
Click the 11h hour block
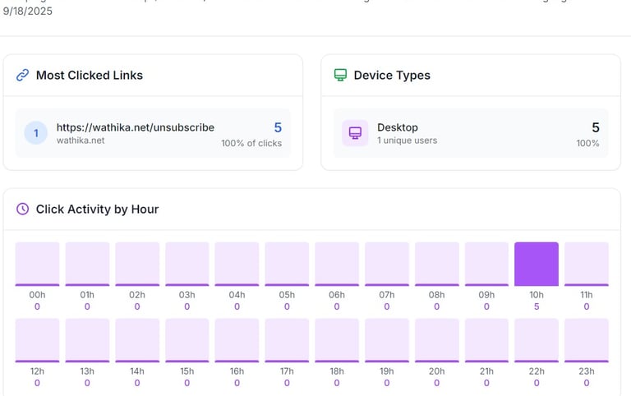coord(587,264)
